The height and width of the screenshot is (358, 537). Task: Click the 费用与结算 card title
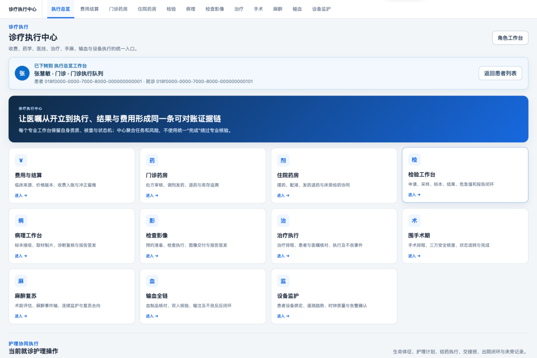[28, 176]
